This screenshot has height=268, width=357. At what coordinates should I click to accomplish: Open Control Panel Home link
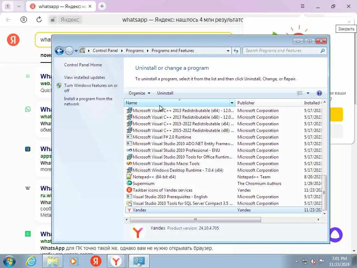83,65
